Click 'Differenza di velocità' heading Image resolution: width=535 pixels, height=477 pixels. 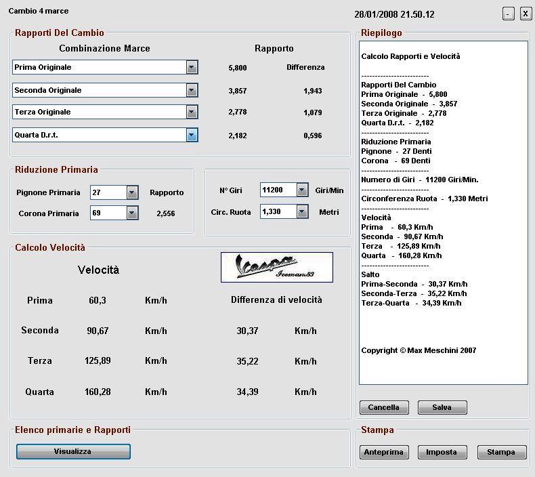[x=276, y=299]
